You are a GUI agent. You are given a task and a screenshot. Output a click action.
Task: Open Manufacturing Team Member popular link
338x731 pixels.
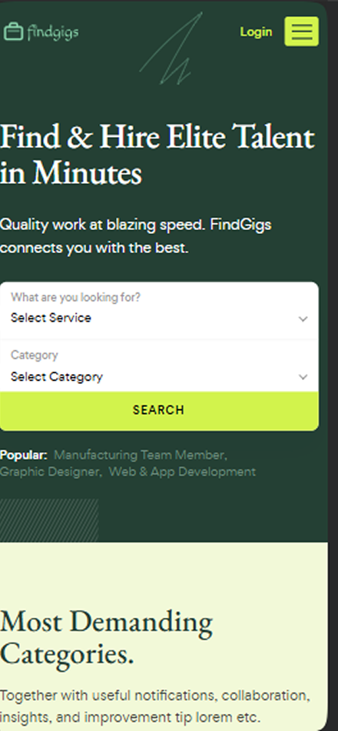[x=141, y=455]
